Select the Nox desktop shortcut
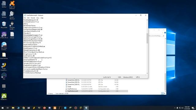Image resolution: width=196 pixels, height=110 pixels. click(4, 76)
